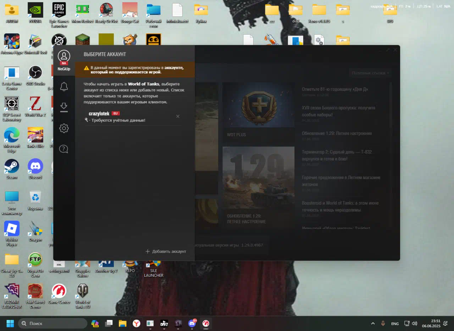
Task: Select the Этот компьютер desktop icon
Action: click(12, 203)
